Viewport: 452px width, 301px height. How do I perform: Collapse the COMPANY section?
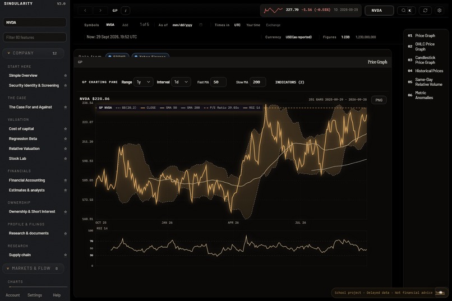[33, 53]
